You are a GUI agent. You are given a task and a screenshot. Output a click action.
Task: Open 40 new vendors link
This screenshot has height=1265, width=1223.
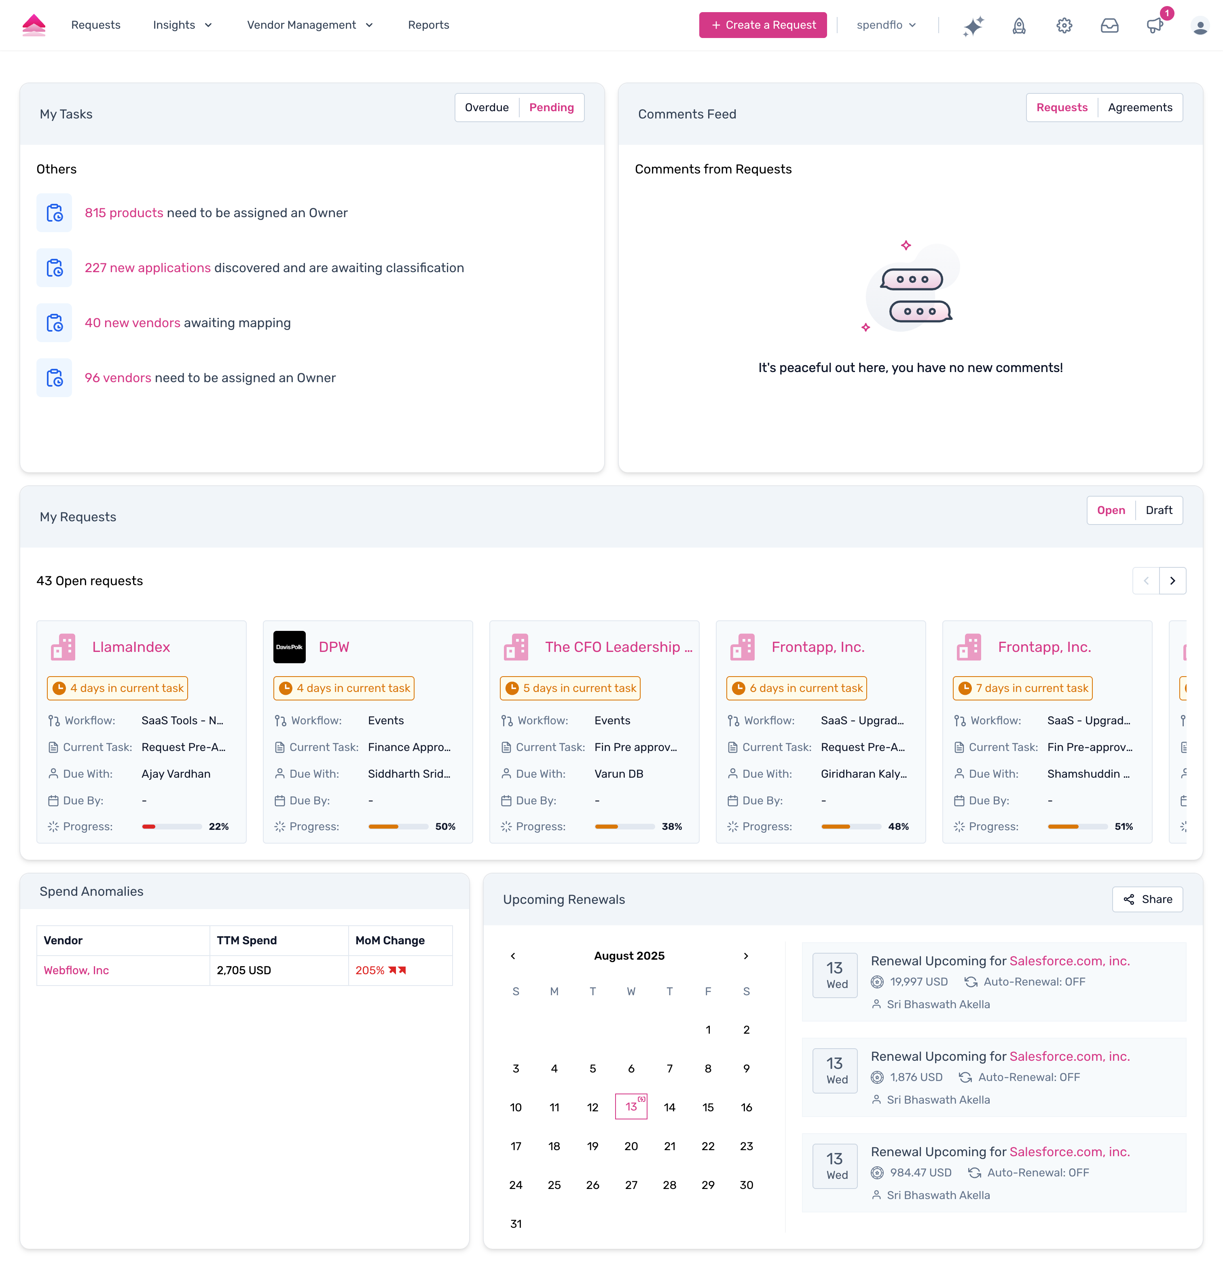(x=133, y=323)
